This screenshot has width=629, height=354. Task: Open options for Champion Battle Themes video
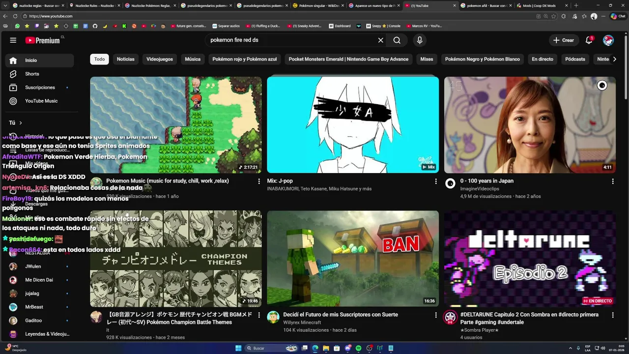(259, 315)
